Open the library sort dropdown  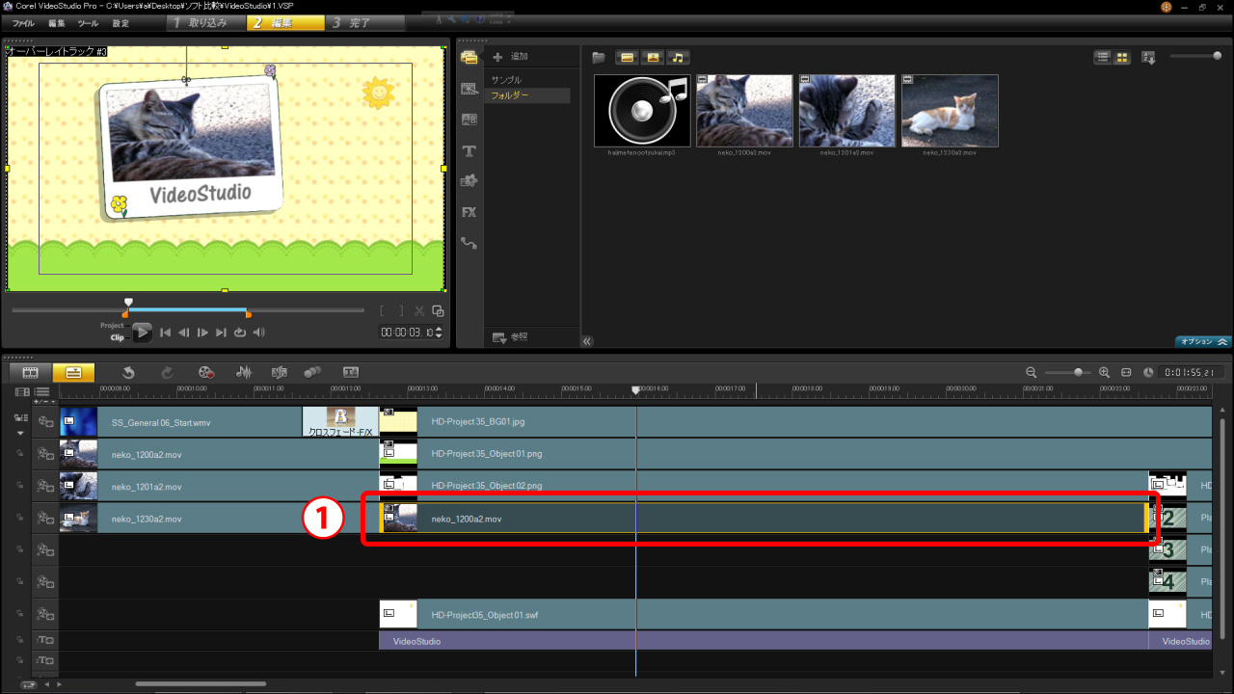1148,58
